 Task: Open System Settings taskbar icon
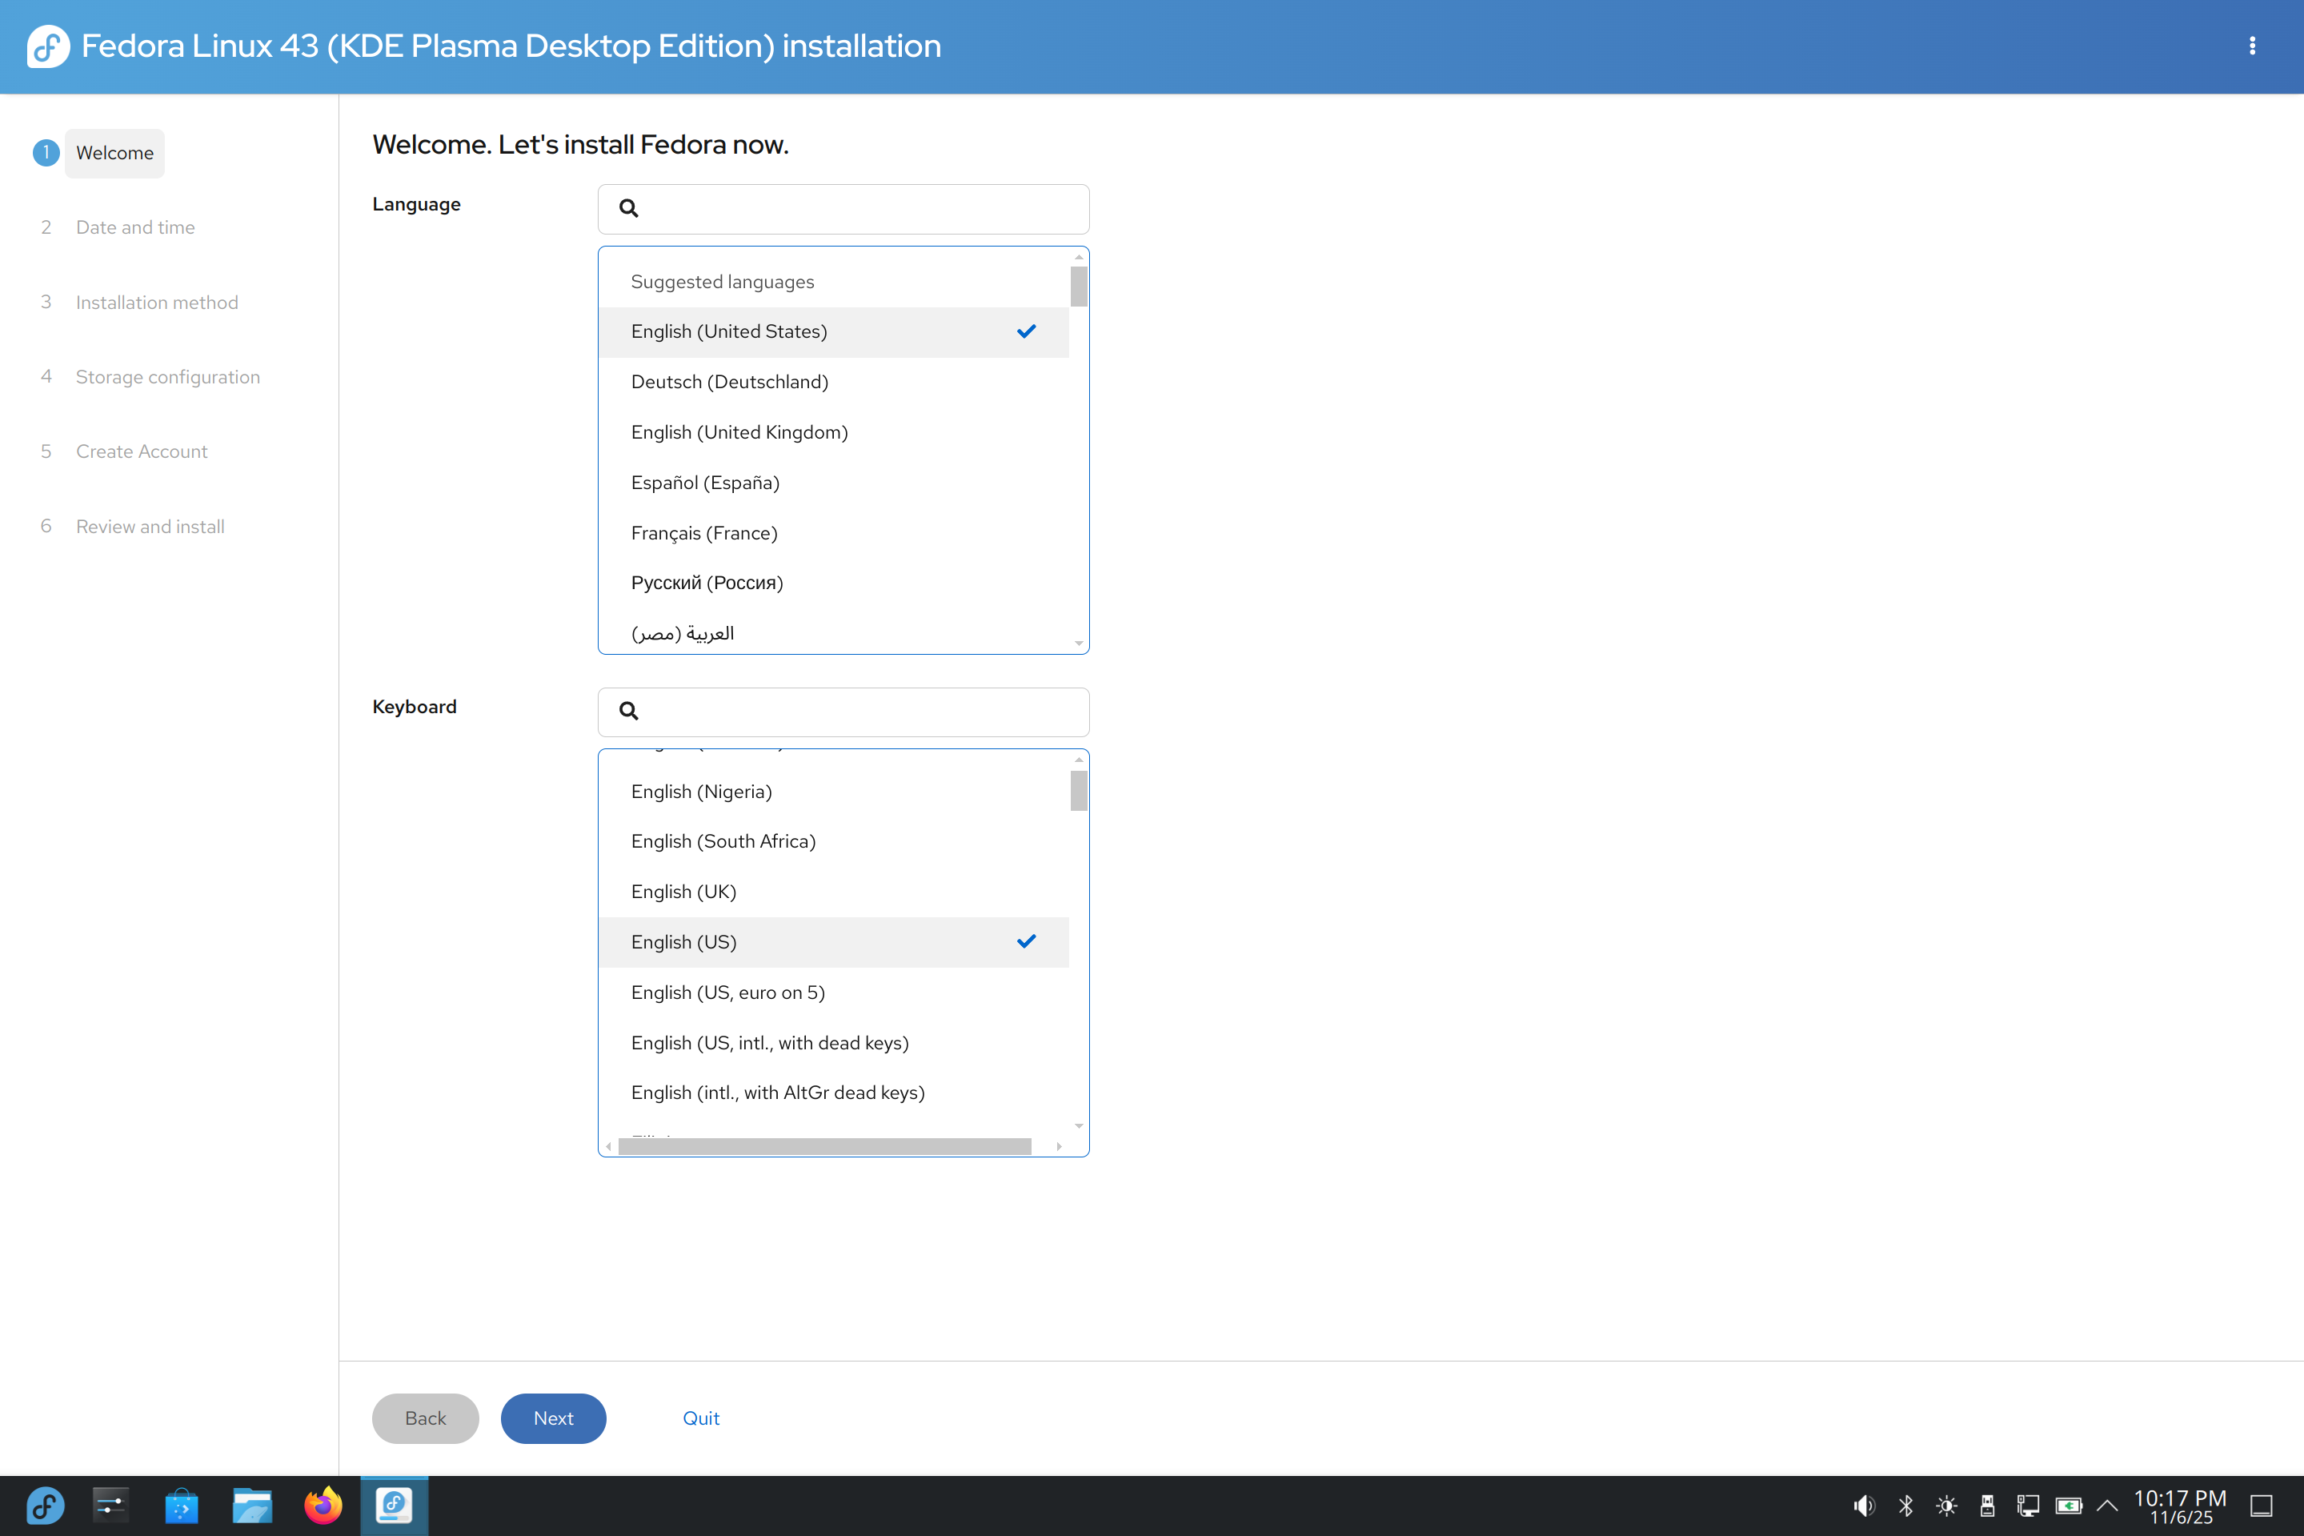coord(110,1506)
